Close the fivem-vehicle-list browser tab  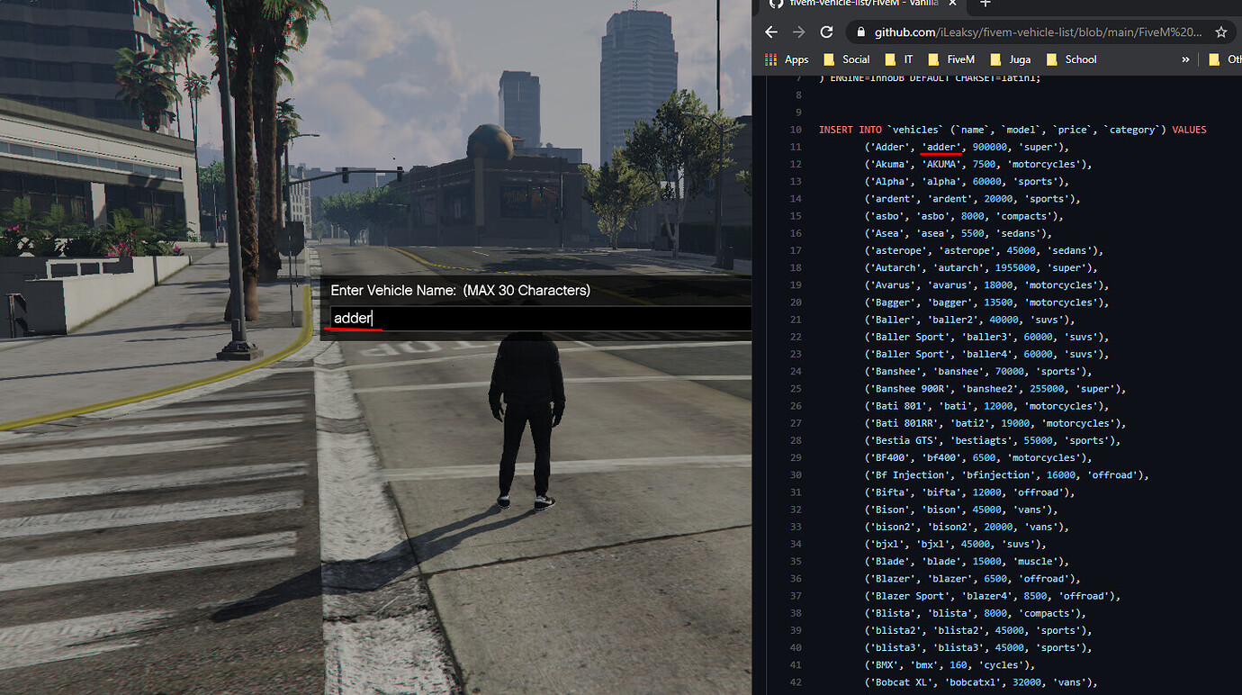(952, 4)
